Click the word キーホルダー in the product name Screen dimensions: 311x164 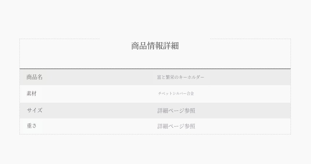click(192, 77)
